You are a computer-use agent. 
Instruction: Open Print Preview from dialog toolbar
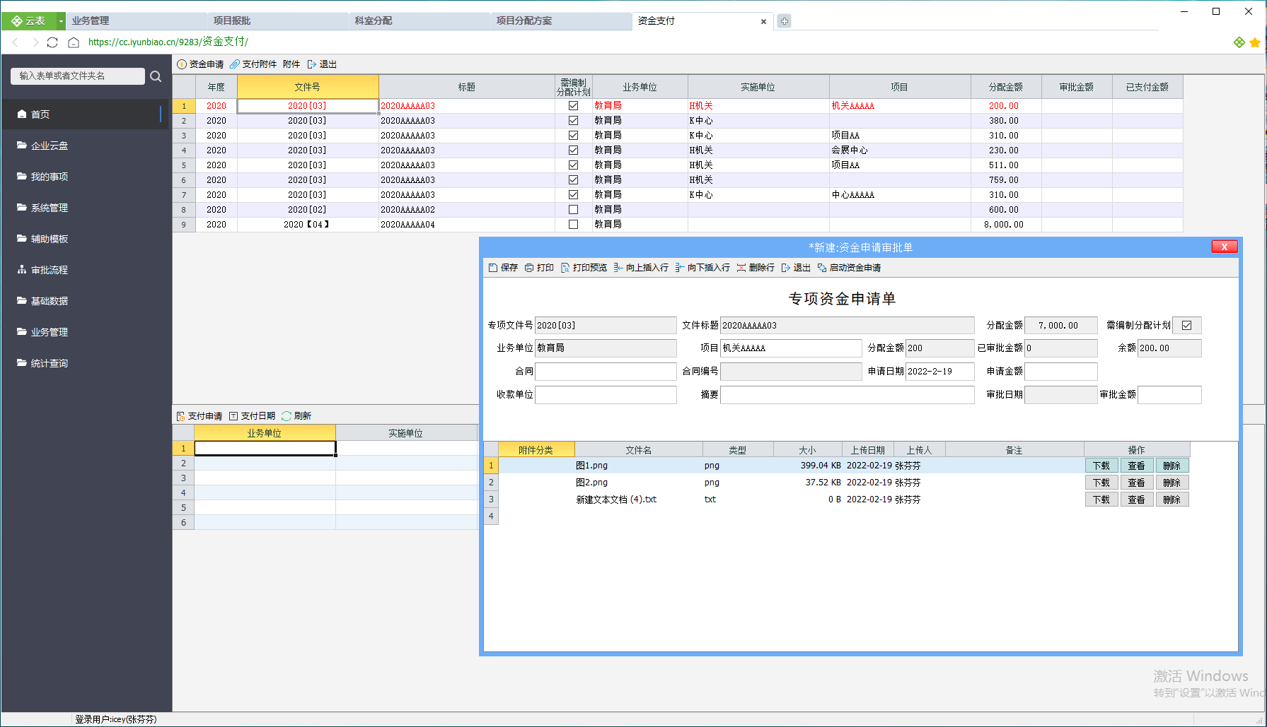565,268
